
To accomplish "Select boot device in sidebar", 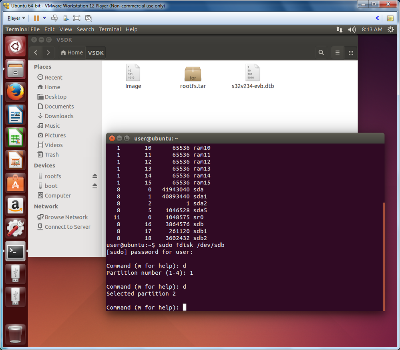I will (48, 186).
